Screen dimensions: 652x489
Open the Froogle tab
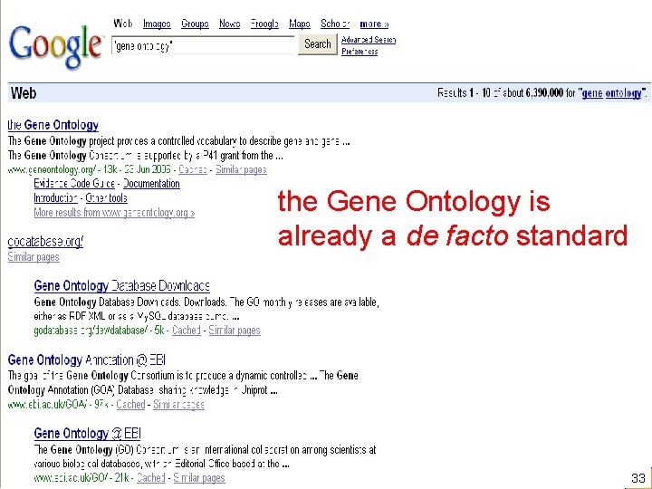(264, 24)
